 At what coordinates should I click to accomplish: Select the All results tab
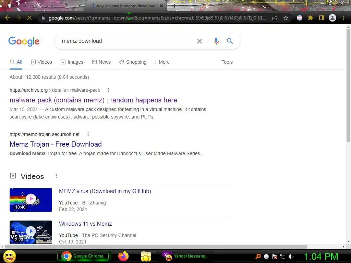click(x=16, y=62)
